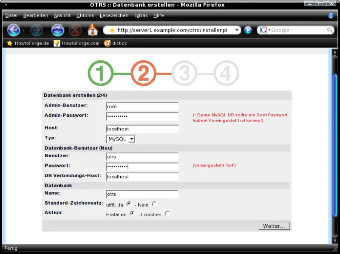Open the Home page icon
340x254 pixels.
click(x=93, y=30)
